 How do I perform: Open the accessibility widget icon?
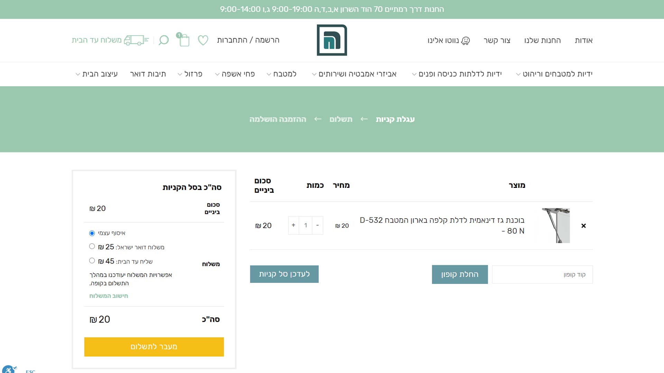pos(8,370)
